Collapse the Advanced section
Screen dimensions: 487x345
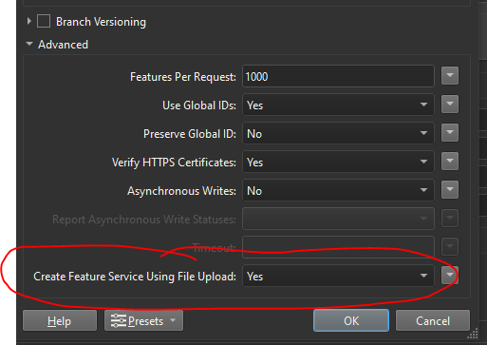tap(29, 44)
